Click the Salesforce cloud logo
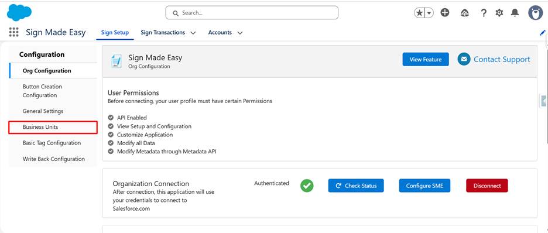This screenshot has width=548, height=233. click(x=19, y=12)
